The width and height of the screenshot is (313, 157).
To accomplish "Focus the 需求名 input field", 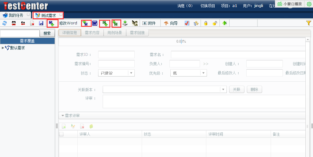I will coord(238,55).
